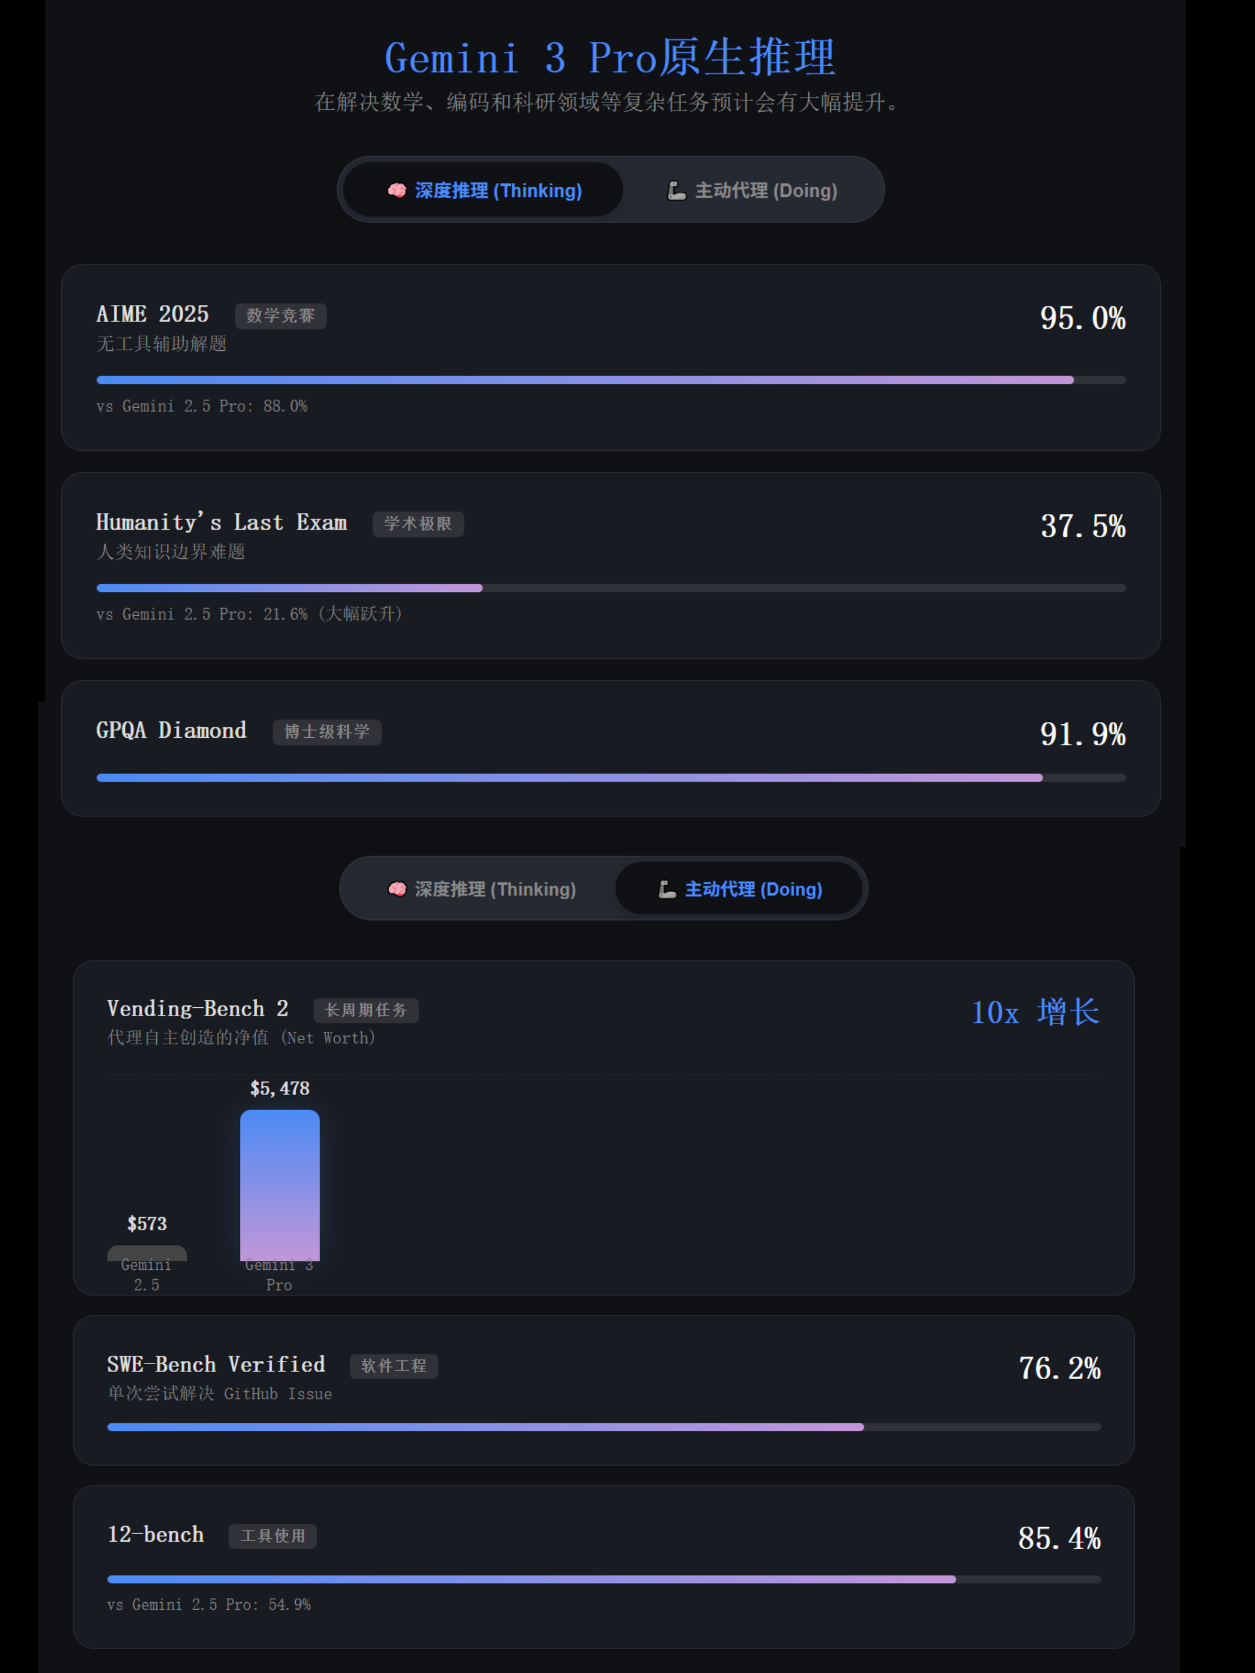This screenshot has width=1255, height=1673.
Task: Switch to 主动代理 (Doing) tab above AIME 2025
Action: tap(752, 191)
